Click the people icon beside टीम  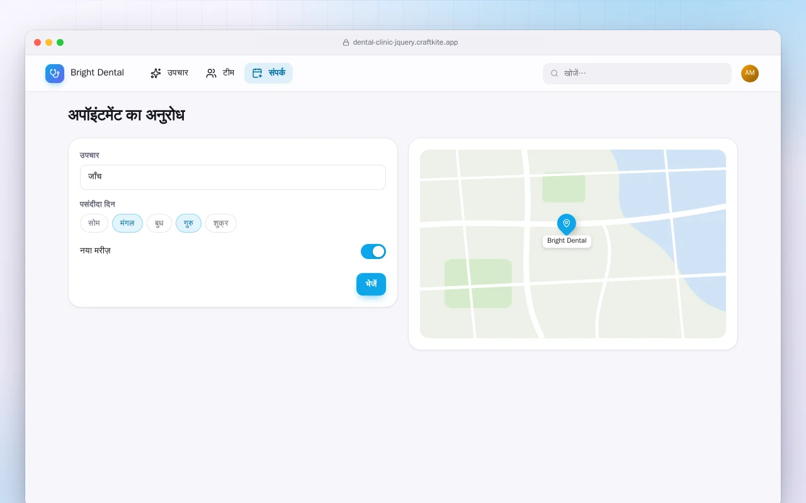click(212, 73)
